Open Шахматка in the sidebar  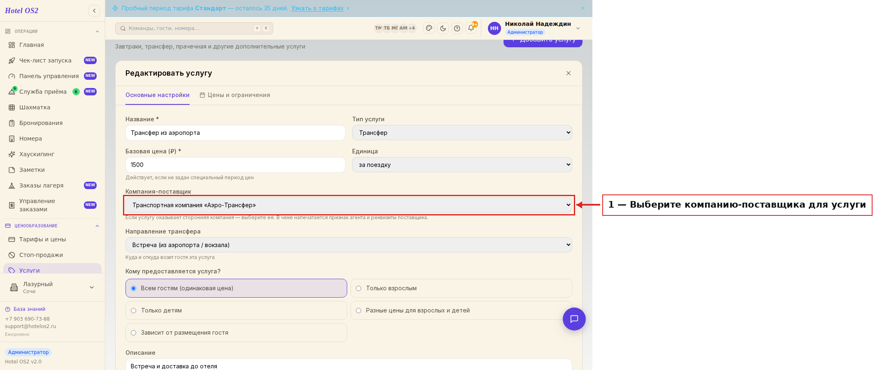coord(52,107)
